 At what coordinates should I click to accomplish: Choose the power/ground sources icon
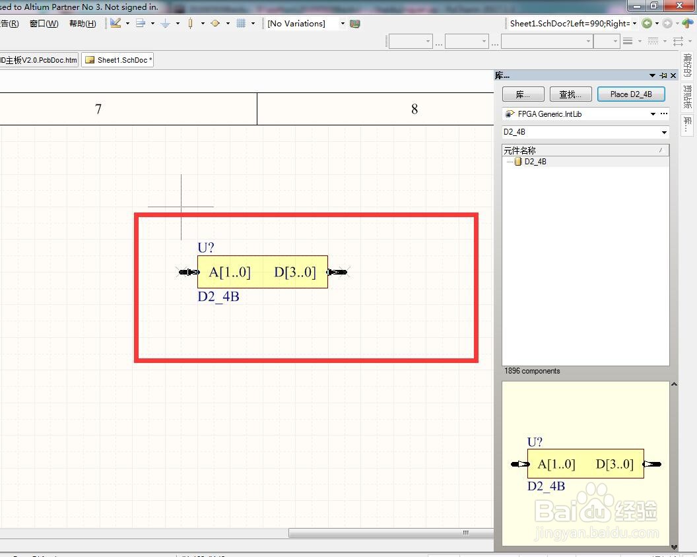point(166,23)
